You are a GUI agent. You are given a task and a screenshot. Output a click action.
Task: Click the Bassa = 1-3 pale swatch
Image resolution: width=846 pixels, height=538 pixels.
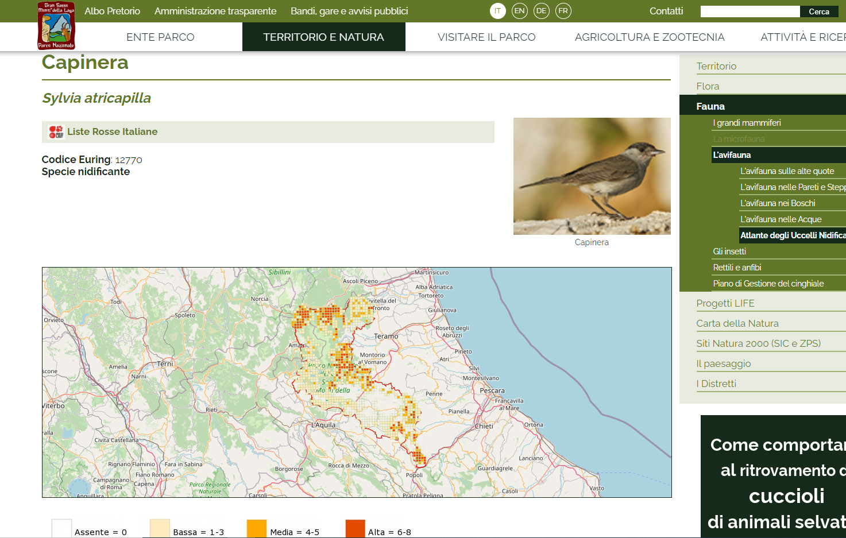point(160,529)
